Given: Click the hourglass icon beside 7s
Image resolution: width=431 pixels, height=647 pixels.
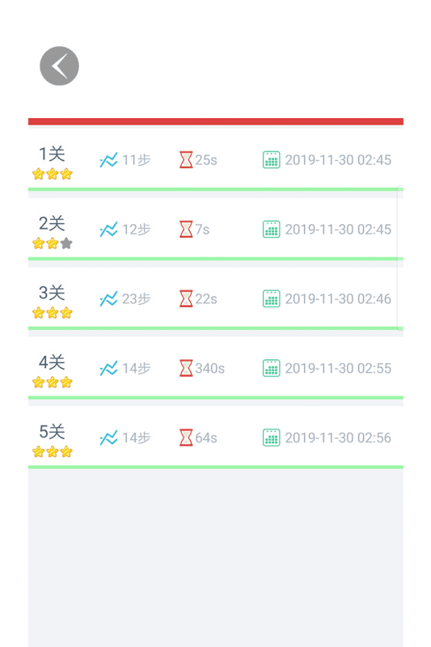Looking at the screenshot, I should [186, 230].
